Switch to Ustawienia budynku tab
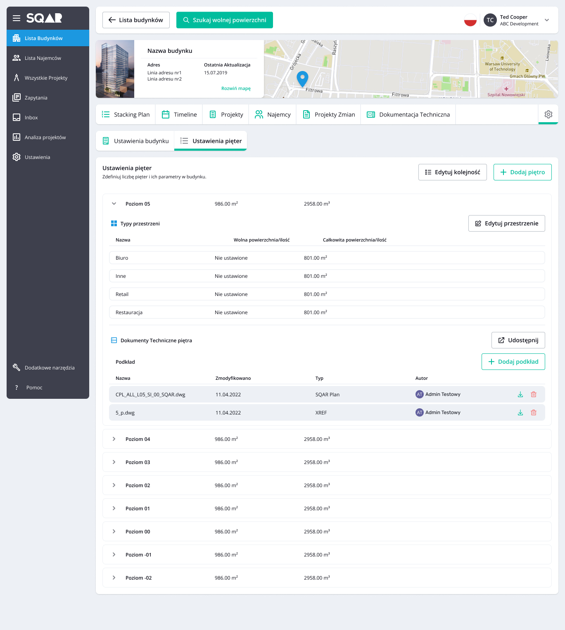This screenshot has width=565, height=630. coord(135,141)
